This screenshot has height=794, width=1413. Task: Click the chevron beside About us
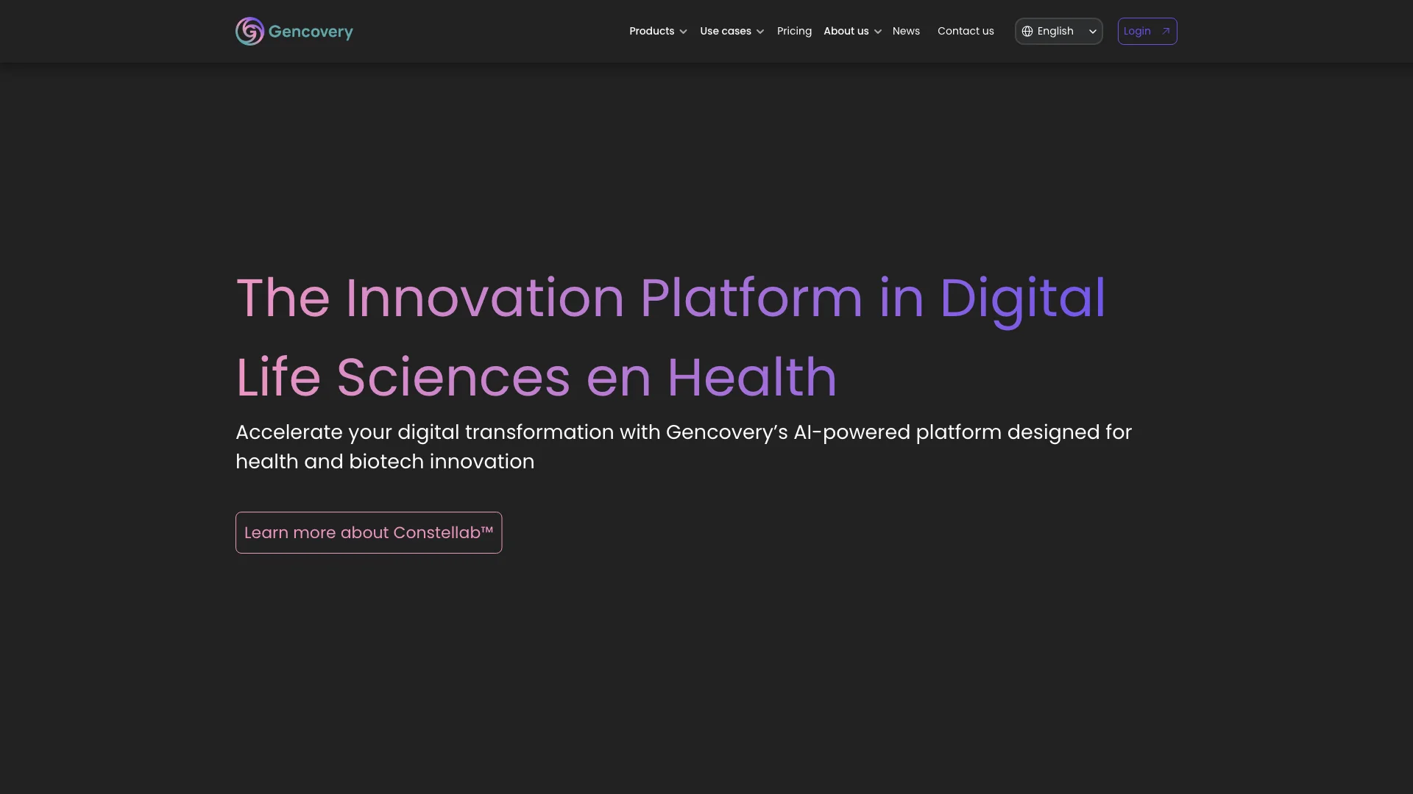point(878,32)
